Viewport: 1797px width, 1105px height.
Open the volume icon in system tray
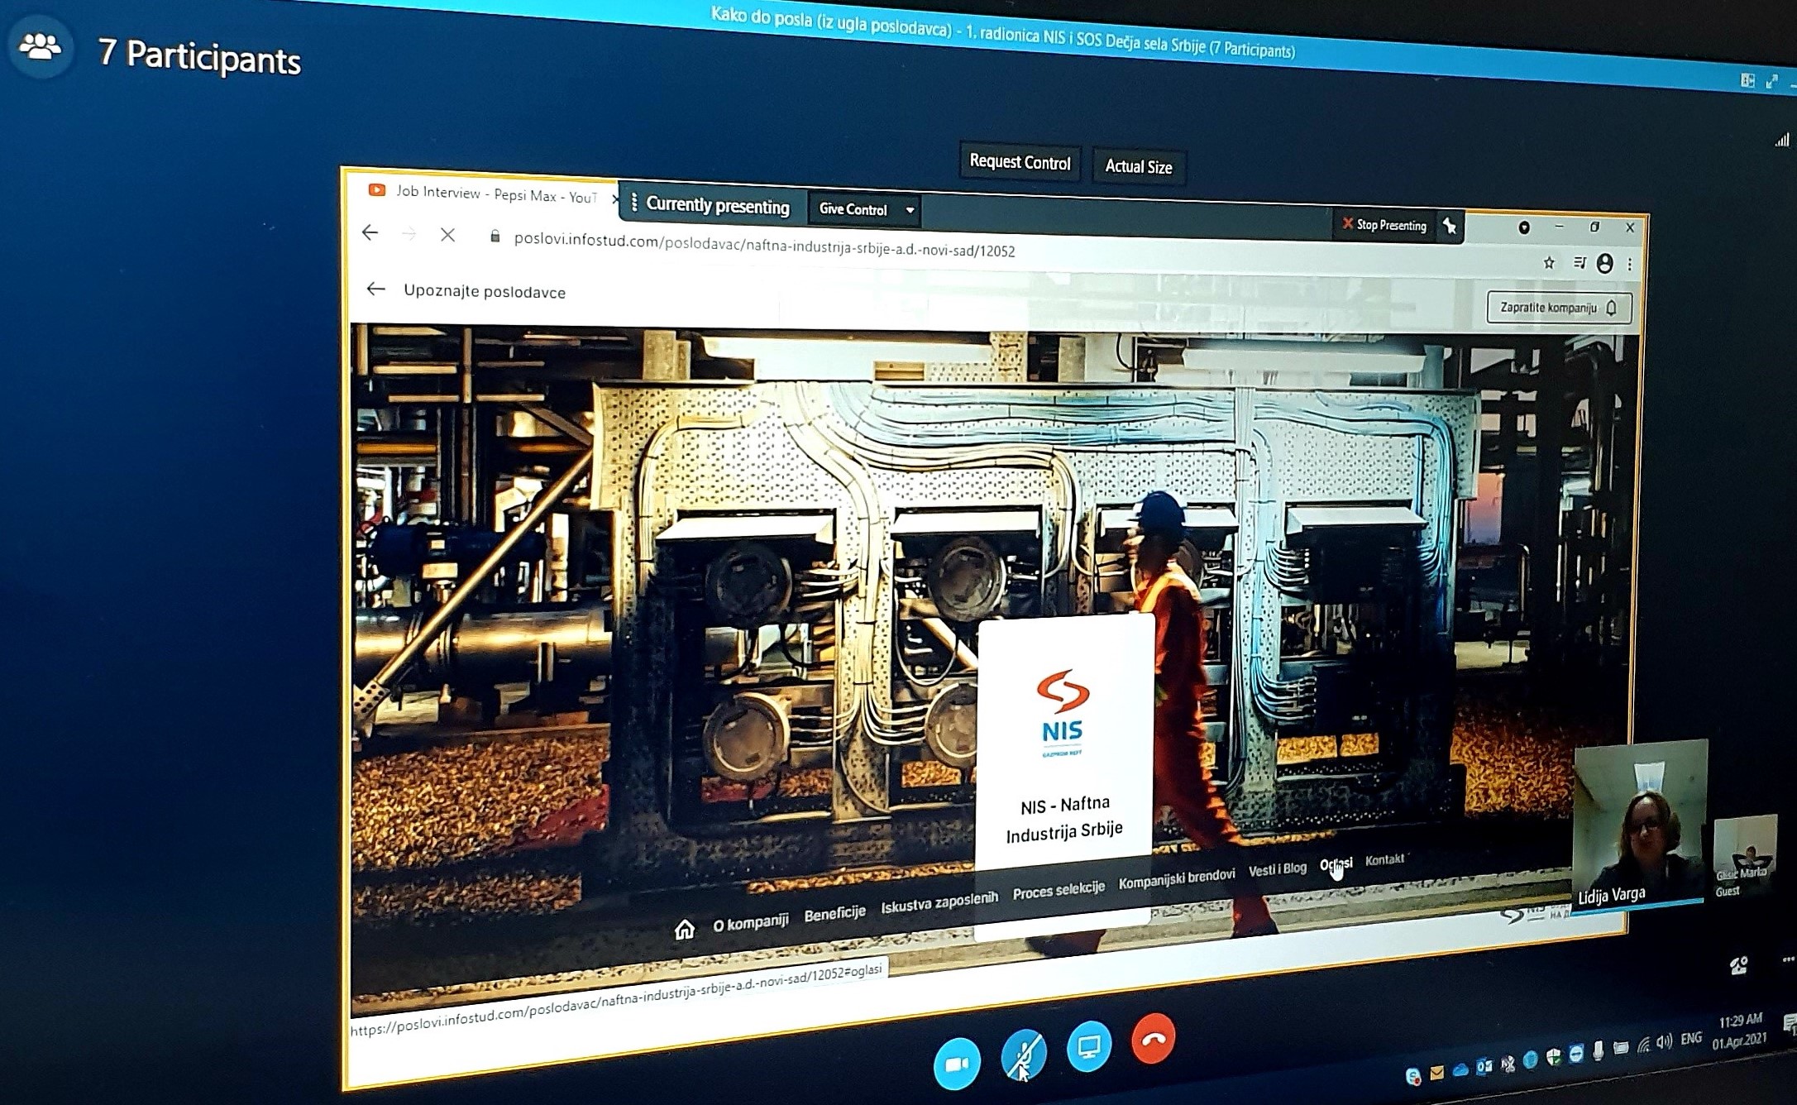tap(1664, 1041)
